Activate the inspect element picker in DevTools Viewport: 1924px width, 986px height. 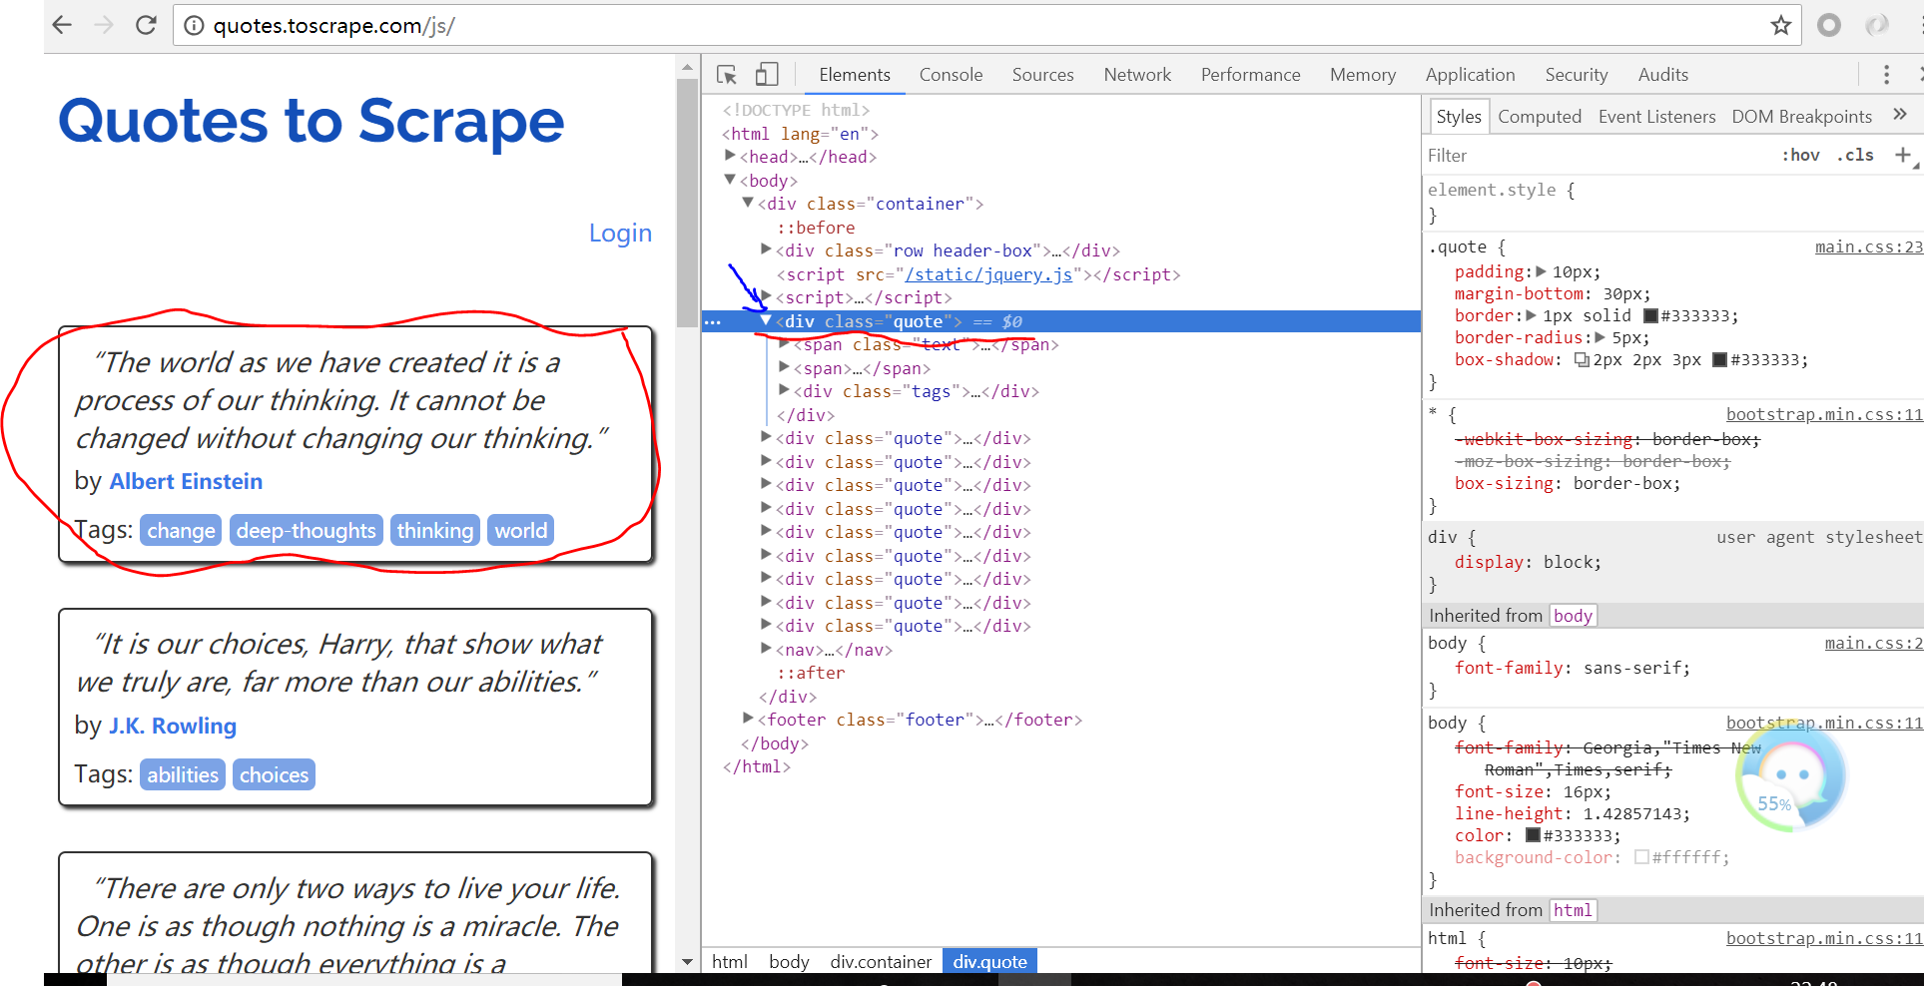point(727,75)
